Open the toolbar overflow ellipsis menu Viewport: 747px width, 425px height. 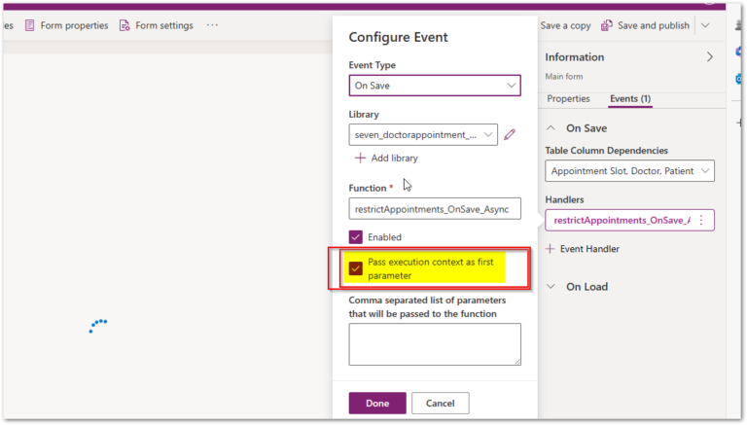tap(212, 24)
